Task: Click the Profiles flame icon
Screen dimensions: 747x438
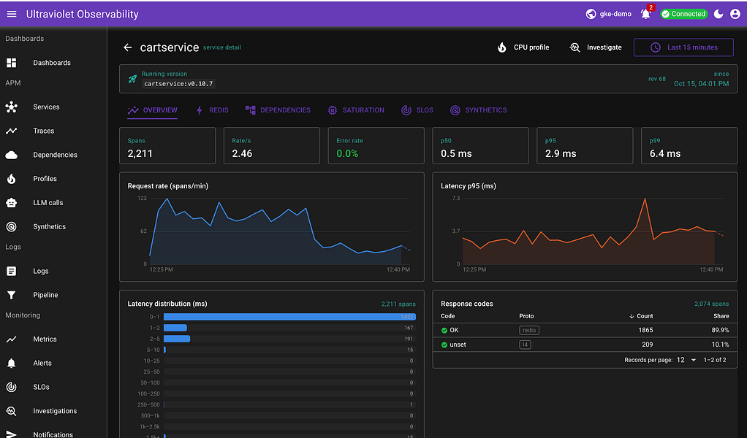Action: click(x=12, y=179)
